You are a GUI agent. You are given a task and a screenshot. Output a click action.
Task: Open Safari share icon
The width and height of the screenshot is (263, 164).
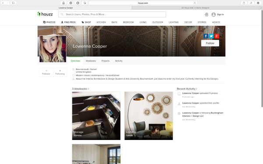(244, 3)
